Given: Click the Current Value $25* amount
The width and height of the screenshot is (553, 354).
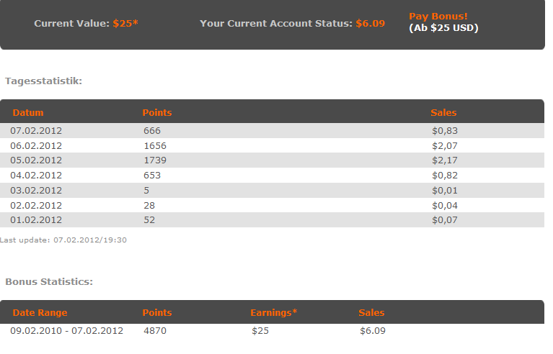Looking at the screenshot, I should [125, 23].
